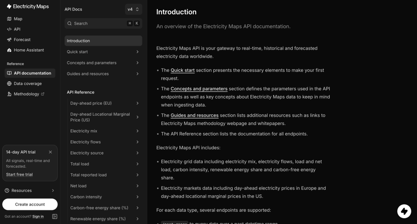The height and width of the screenshot is (224, 417).
Task: Open Net load nav item
Action: pos(104,186)
